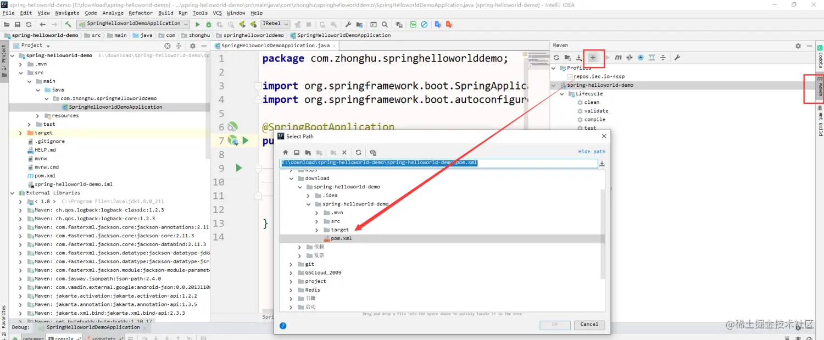Click Debug bug icon in main toolbar
The image size is (824, 340).
click(x=209, y=24)
